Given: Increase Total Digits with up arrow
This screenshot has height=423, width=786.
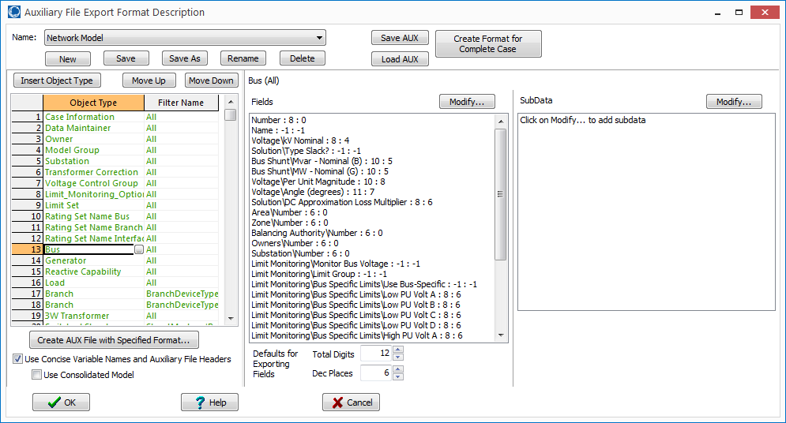Looking at the screenshot, I should tap(397, 350).
